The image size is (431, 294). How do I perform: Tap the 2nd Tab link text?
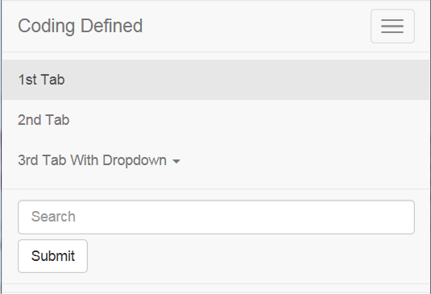tap(44, 120)
